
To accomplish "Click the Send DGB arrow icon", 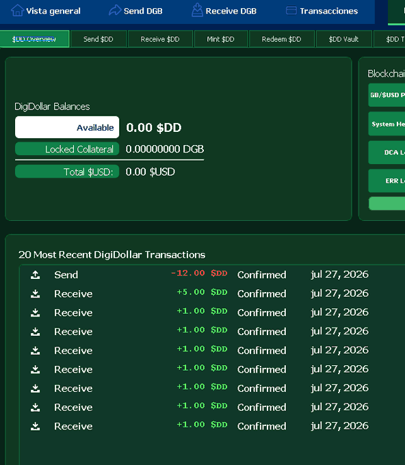I will (x=115, y=10).
